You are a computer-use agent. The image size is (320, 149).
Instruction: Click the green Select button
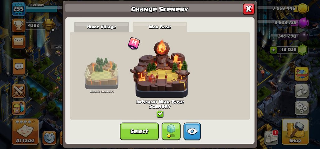point(139,131)
